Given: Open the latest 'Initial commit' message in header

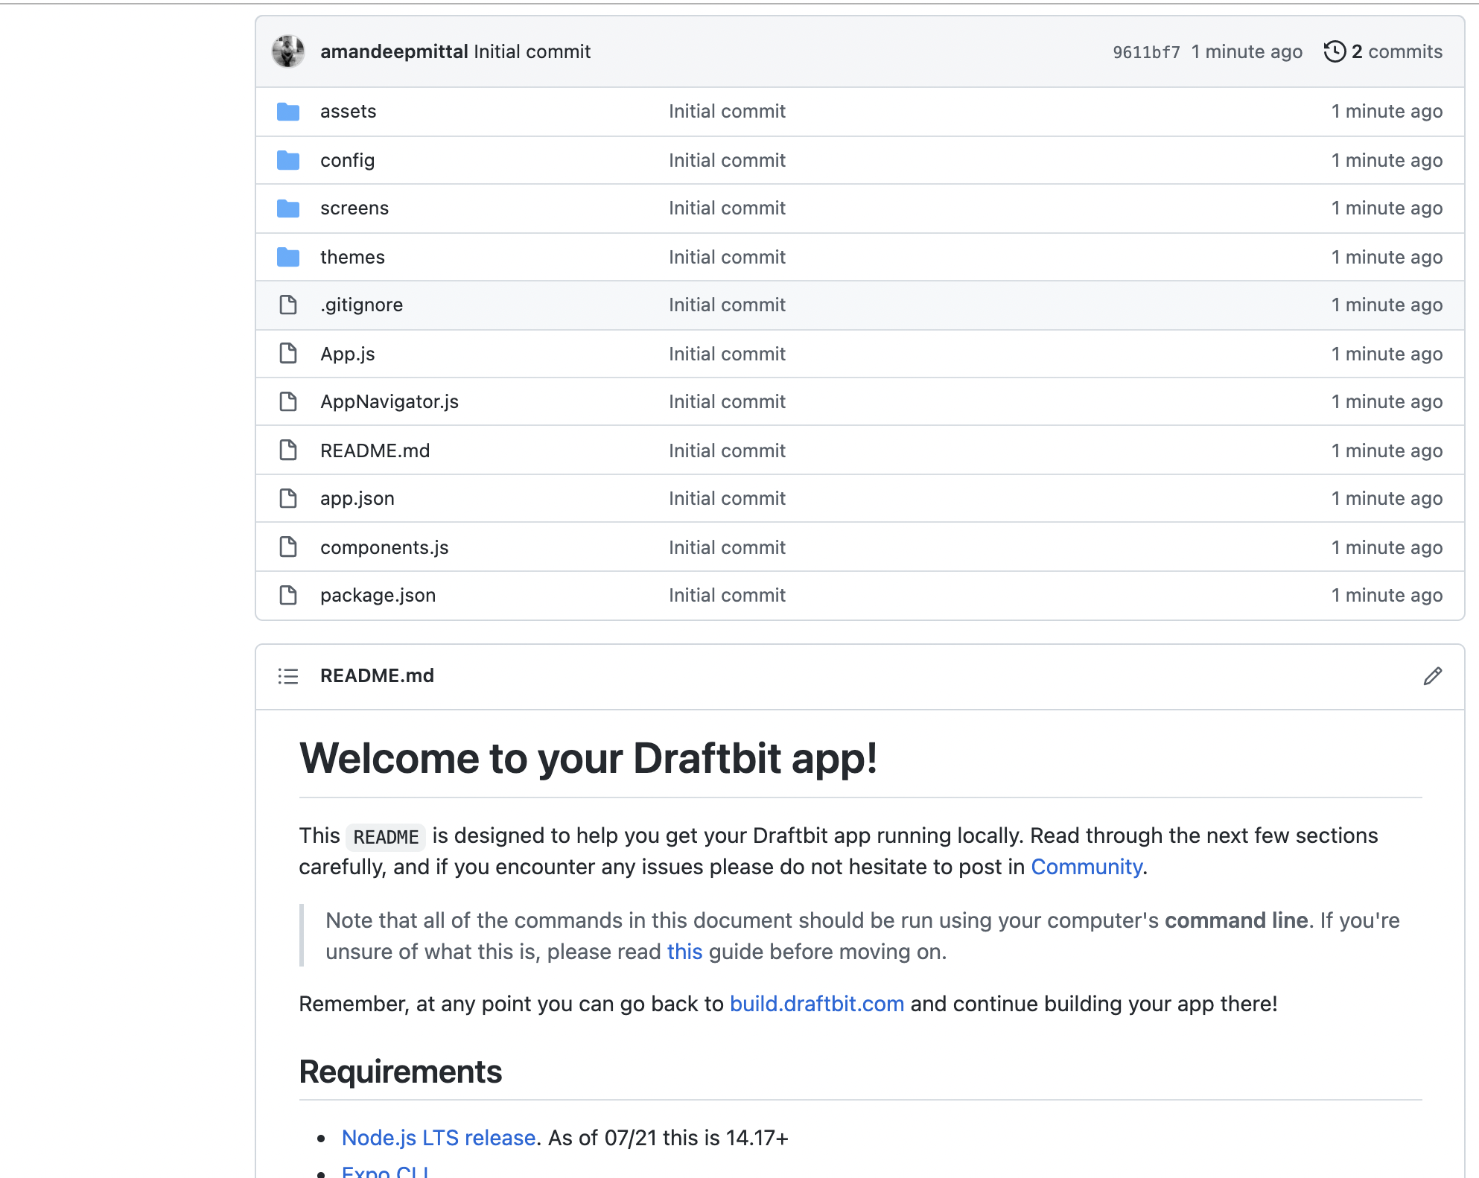Looking at the screenshot, I should point(532,51).
